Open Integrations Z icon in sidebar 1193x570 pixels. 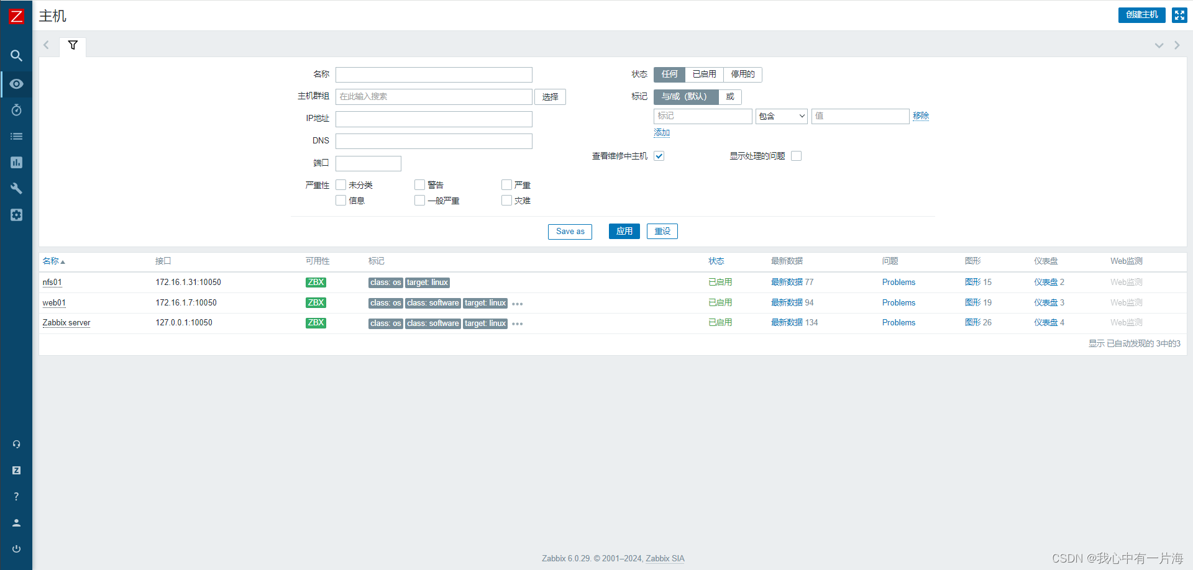[16, 471]
